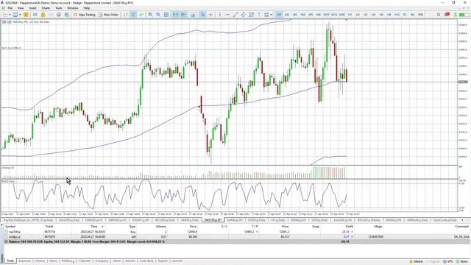Switch to the News tab

point(53,261)
